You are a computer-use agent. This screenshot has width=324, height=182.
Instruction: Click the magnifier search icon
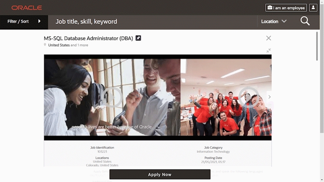[x=305, y=21]
